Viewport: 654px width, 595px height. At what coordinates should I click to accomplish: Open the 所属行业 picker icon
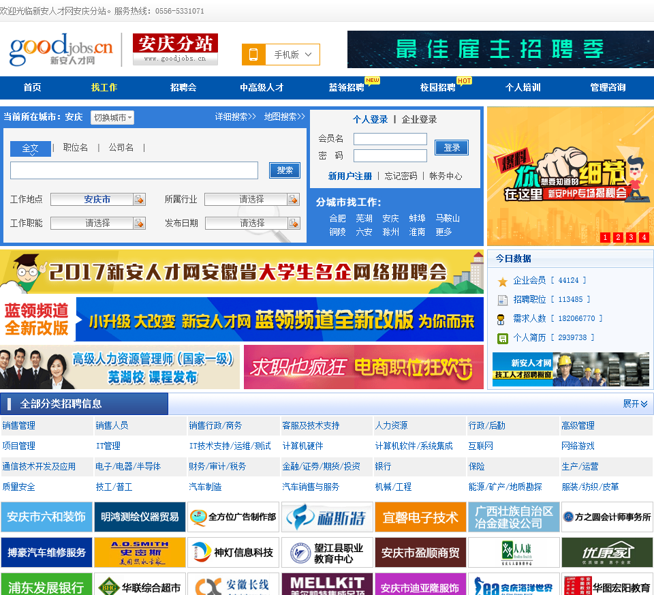point(293,200)
